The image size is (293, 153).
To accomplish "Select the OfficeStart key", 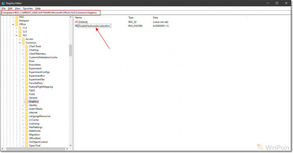I will (34, 138).
